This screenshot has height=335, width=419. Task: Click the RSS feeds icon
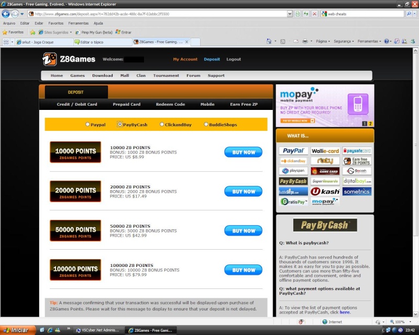click(283, 41)
